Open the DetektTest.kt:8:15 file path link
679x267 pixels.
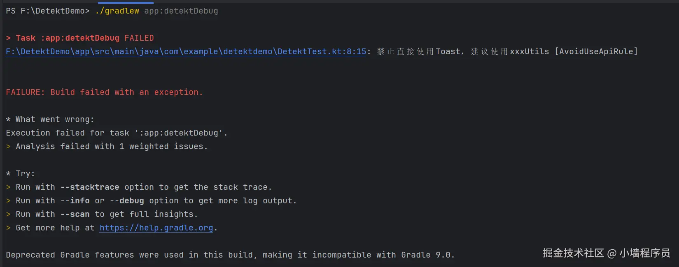coord(186,52)
